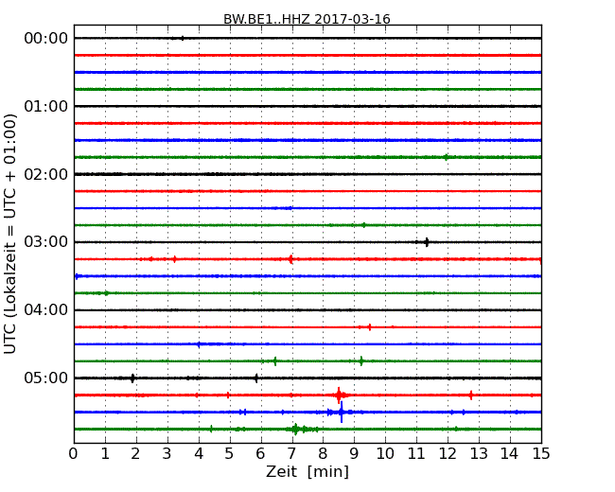
Task: Click the green spike near 12 minutes at 01:45
Action: [446, 157]
